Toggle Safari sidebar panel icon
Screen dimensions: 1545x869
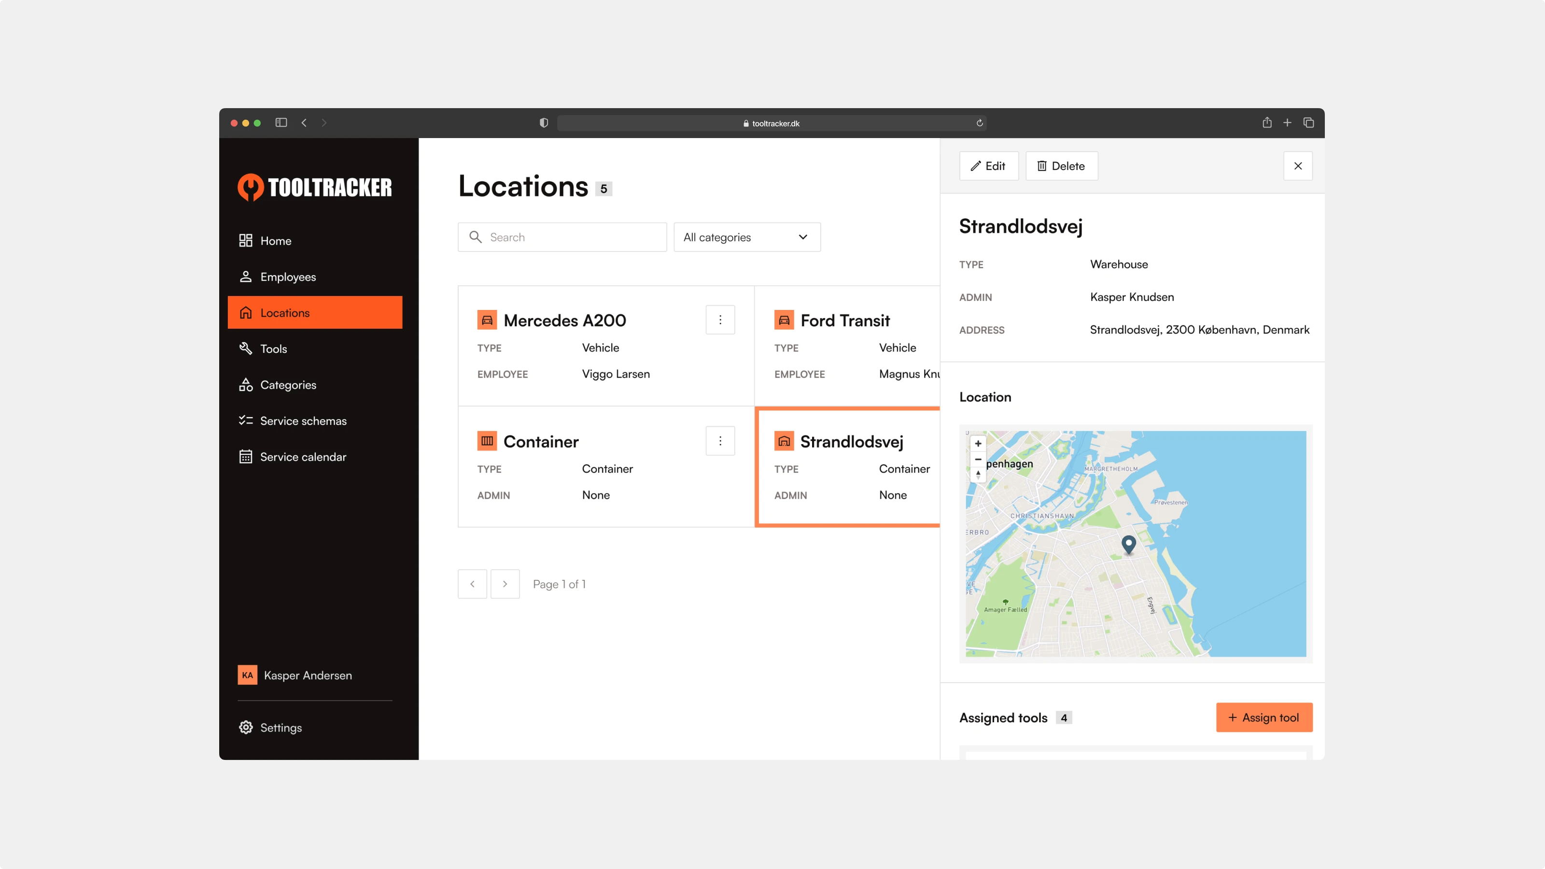tap(281, 122)
